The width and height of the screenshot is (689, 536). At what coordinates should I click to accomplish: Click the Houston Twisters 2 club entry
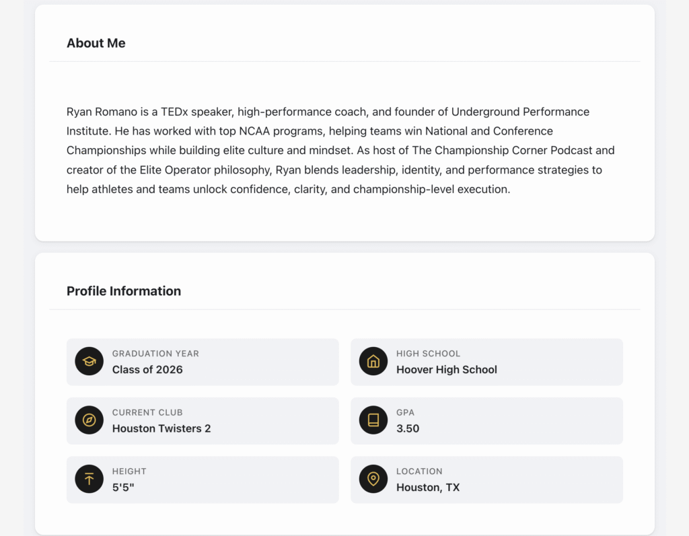tap(161, 428)
